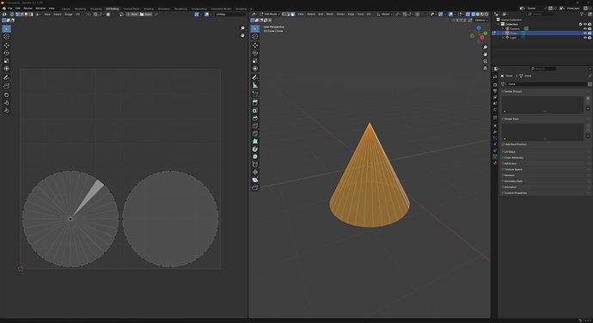593x323 pixels.
Task: Enable face select mode in 3D viewport header
Action: 293,14
